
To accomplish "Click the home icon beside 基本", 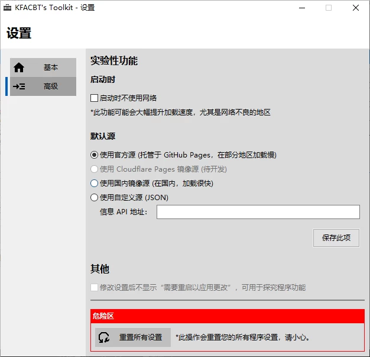I will pyautogui.click(x=19, y=67).
